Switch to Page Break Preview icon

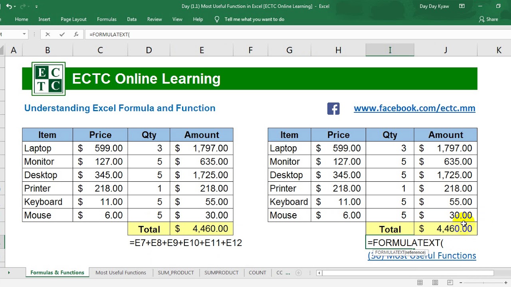point(450,283)
